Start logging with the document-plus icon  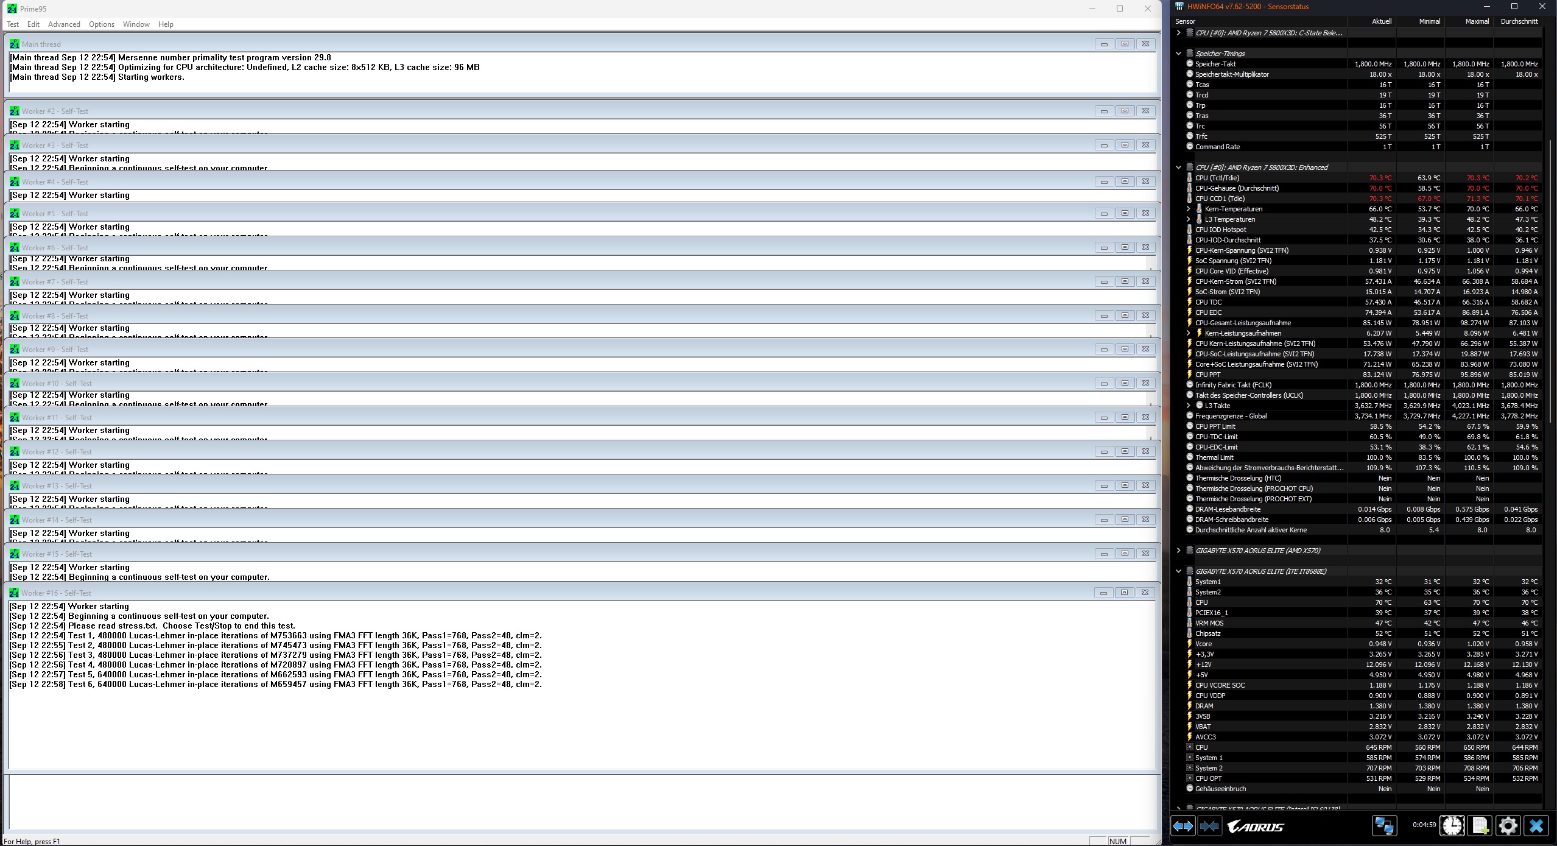click(1480, 826)
